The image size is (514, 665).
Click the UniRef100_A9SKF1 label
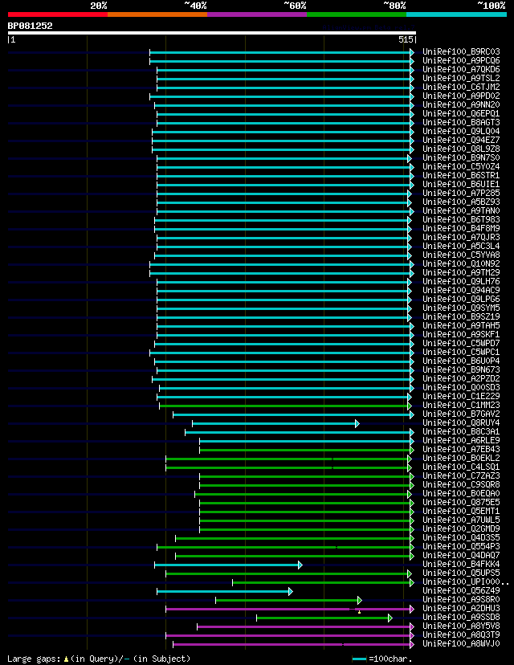461,334
